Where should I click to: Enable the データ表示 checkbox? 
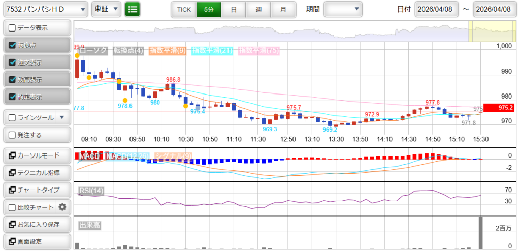13,28
